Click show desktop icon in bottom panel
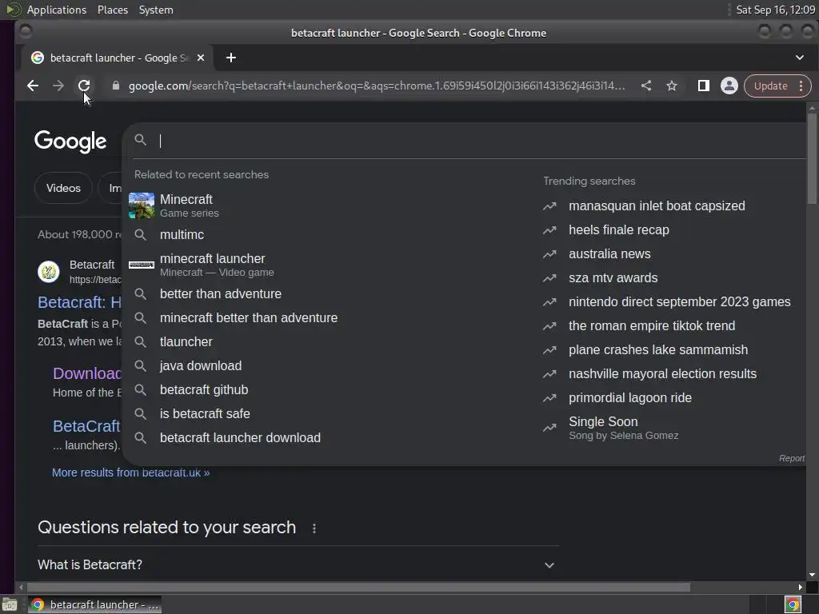Viewport: 819px width, 614px height. (x=10, y=605)
